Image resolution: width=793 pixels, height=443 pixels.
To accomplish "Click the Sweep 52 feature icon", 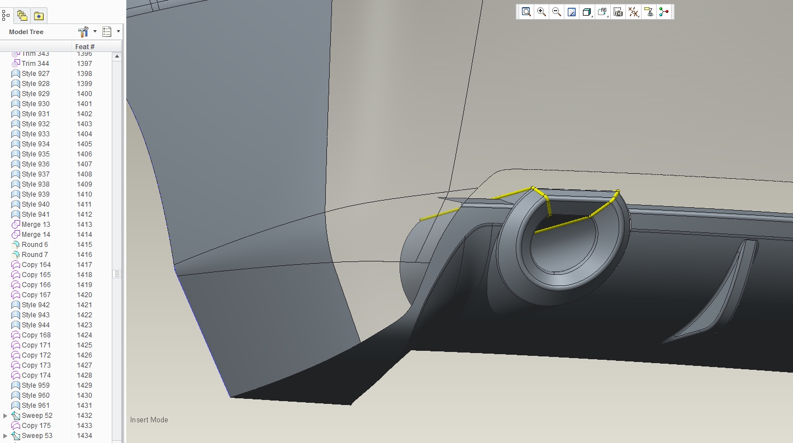I will 16,416.
